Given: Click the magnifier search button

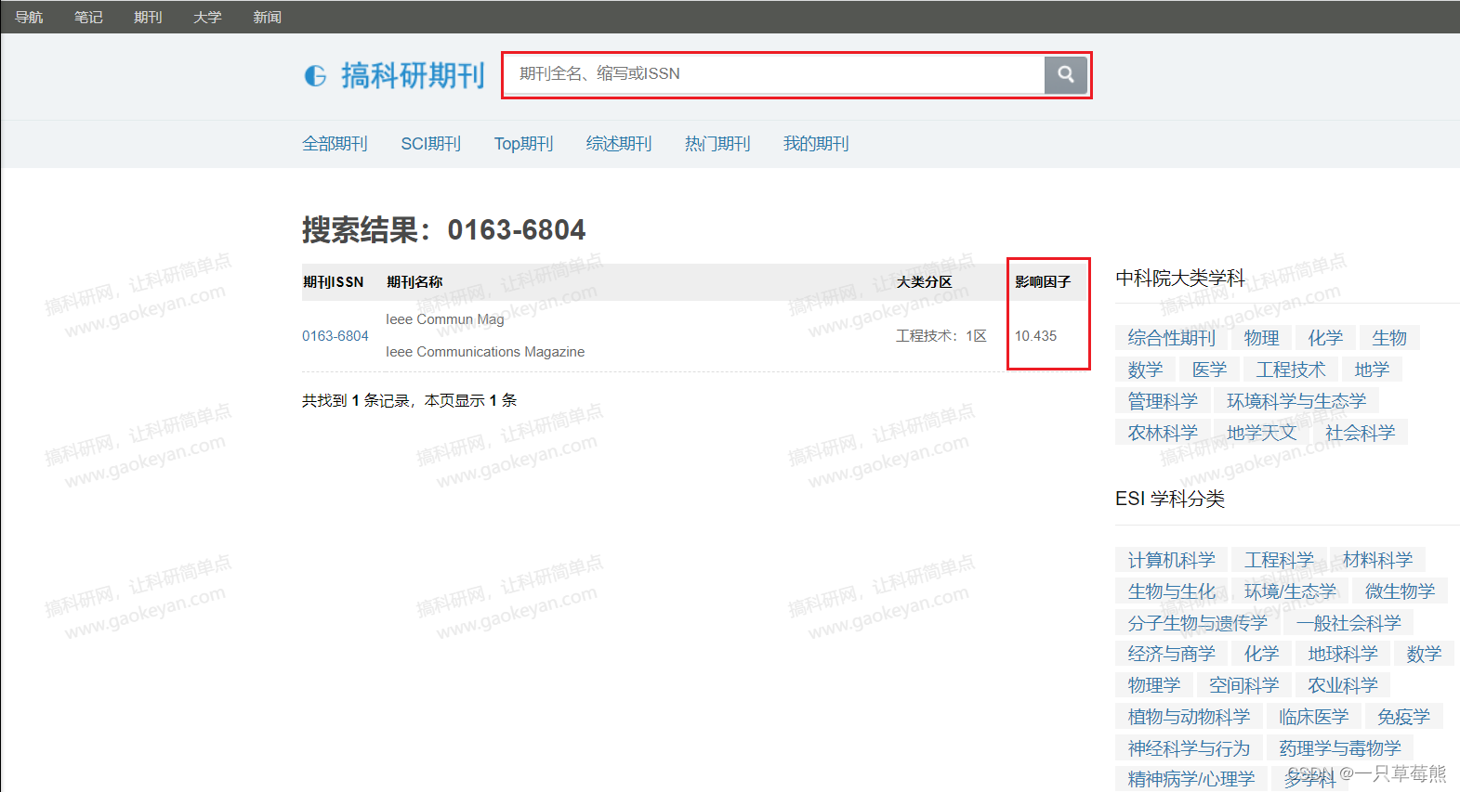Looking at the screenshot, I should tap(1065, 74).
